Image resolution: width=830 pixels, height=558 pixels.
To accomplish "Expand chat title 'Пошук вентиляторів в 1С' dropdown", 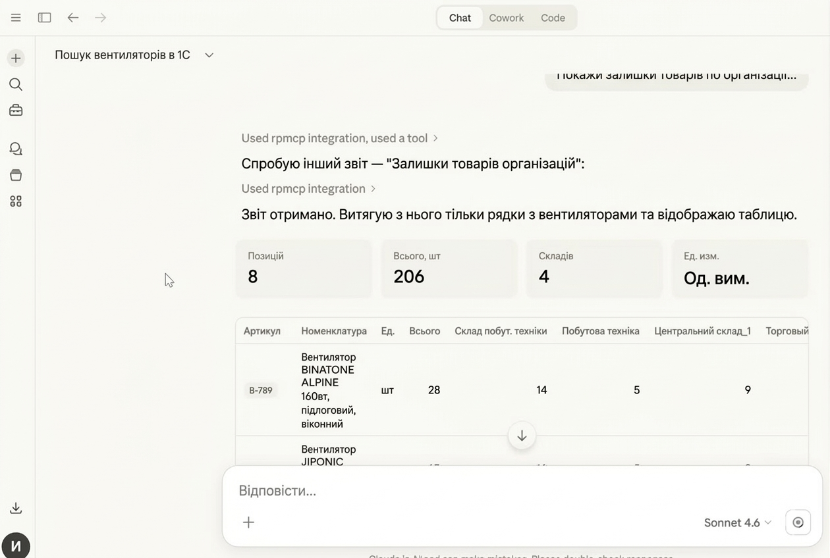I will 209,55.
